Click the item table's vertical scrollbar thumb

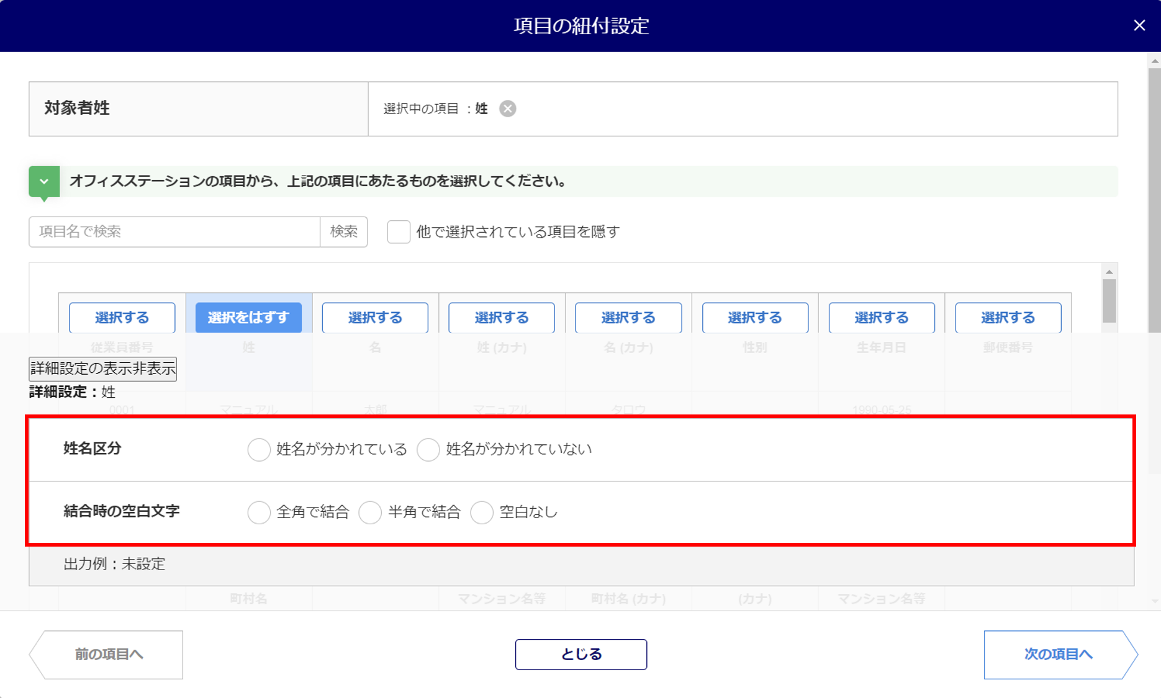coord(1109,301)
